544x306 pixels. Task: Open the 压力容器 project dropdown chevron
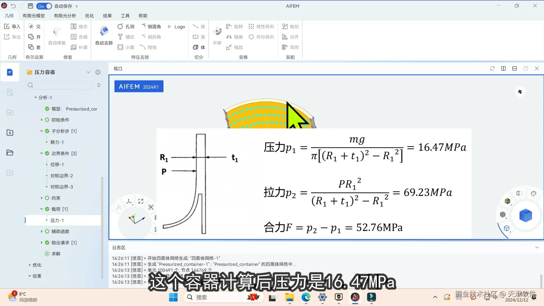pyautogui.click(x=88, y=72)
